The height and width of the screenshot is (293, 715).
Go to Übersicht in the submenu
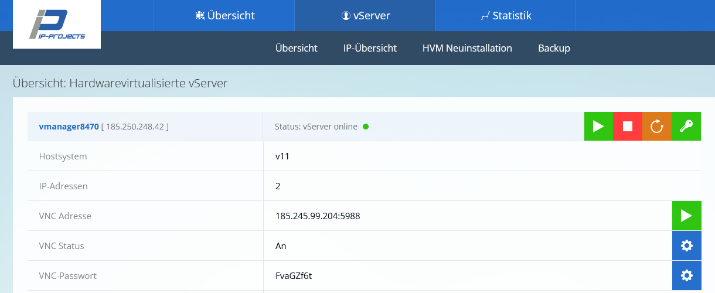297,48
